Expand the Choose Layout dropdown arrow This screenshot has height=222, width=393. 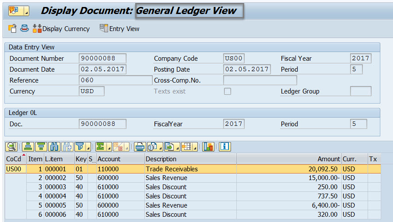(x=195, y=147)
